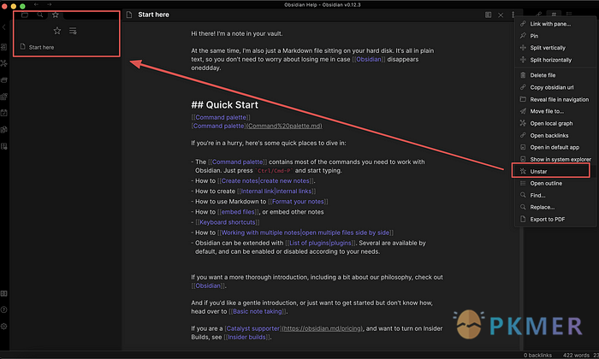The image size is (599, 359).
Task: Click the three-dot more options icon
Action: (513, 15)
